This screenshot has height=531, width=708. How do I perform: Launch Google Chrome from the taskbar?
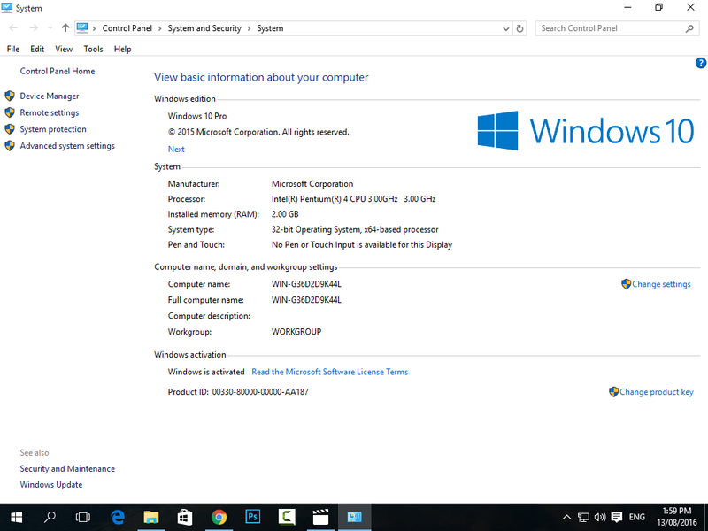tap(219, 517)
